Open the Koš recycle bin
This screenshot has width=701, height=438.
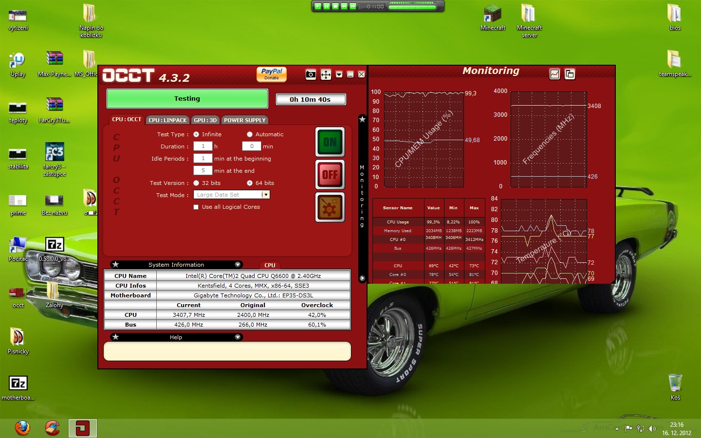pos(675,387)
